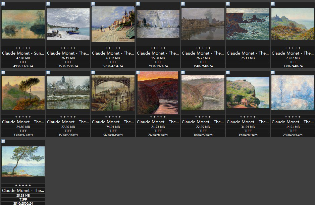Click the '23.07 MB' file size text
The width and height of the screenshot is (315, 205).
click(x=293, y=58)
